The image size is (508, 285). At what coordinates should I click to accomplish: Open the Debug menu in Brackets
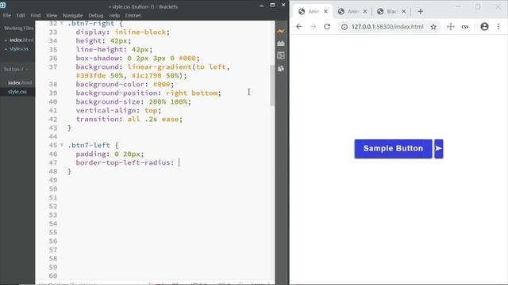pos(96,16)
